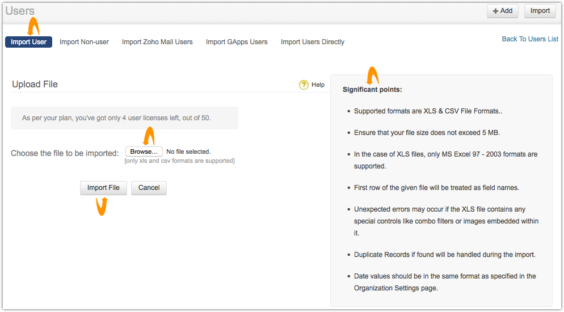Click the Import File button

click(103, 188)
